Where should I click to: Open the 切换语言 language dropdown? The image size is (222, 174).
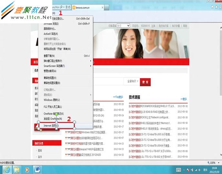pyautogui.click(x=121, y=26)
